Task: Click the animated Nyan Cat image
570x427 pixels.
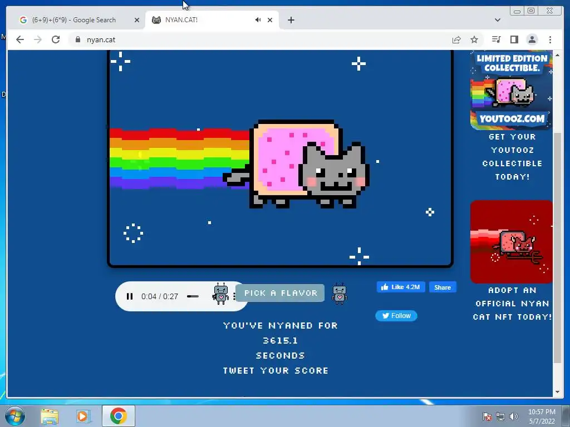Action: (x=280, y=158)
